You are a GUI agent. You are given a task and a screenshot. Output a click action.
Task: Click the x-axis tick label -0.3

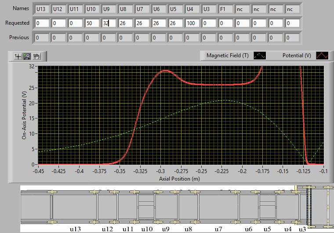(x=160, y=171)
